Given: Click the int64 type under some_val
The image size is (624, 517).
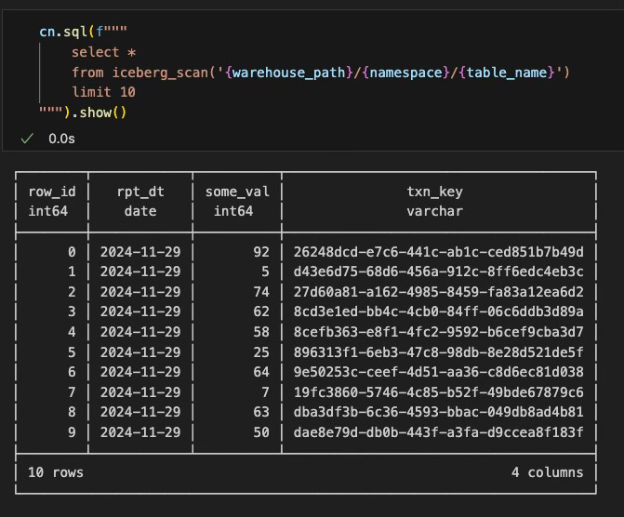Looking at the screenshot, I should click(x=233, y=211).
